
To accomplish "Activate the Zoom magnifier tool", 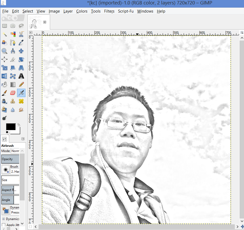I will 4,51.
